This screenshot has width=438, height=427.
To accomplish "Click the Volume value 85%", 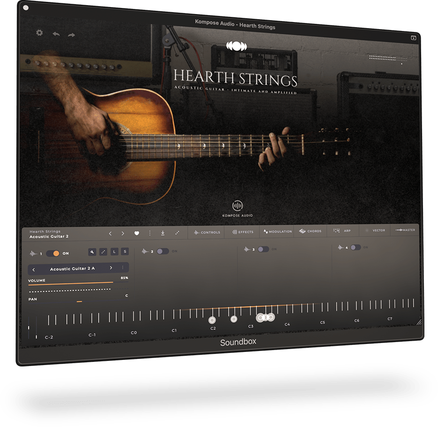I will tap(124, 278).
